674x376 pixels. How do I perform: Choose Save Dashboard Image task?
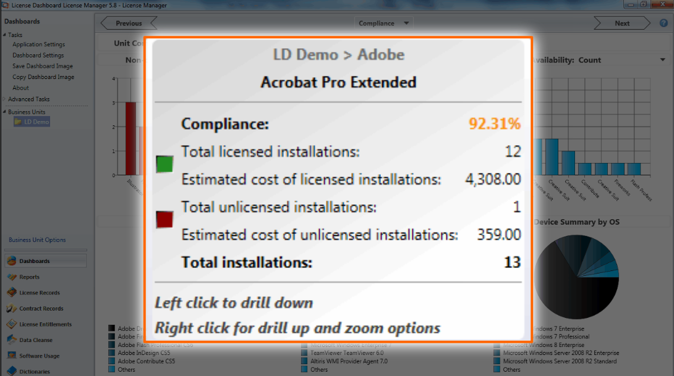click(x=43, y=66)
